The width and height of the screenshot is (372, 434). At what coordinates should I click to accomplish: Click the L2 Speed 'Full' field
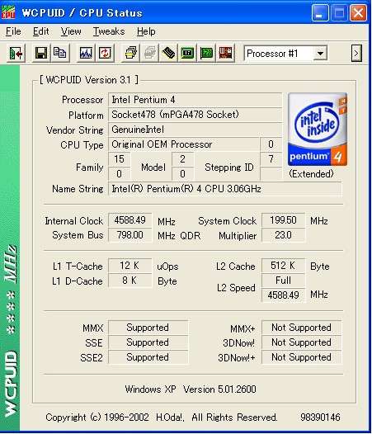(x=284, y=281)
